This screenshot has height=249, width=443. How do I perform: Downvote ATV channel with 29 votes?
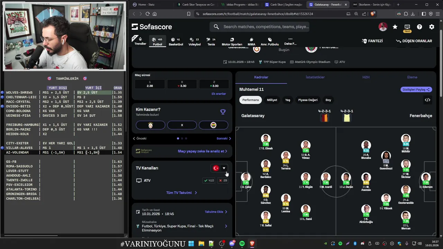(x=223, y=181)
